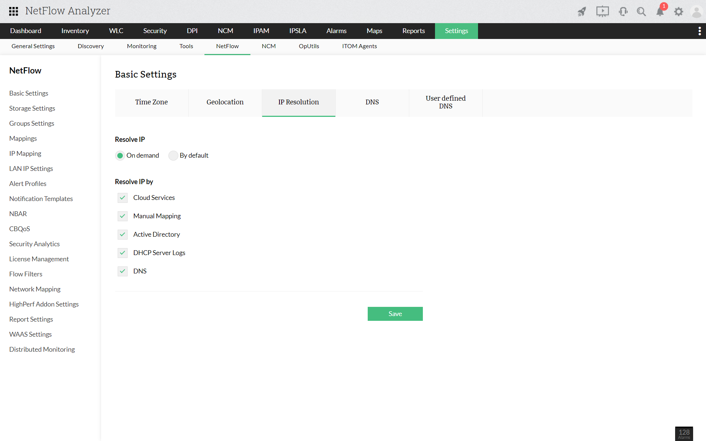This screenshot has height=441, width=706.
Task: Select the By default radio button
Action: click(x=173, y=155)
